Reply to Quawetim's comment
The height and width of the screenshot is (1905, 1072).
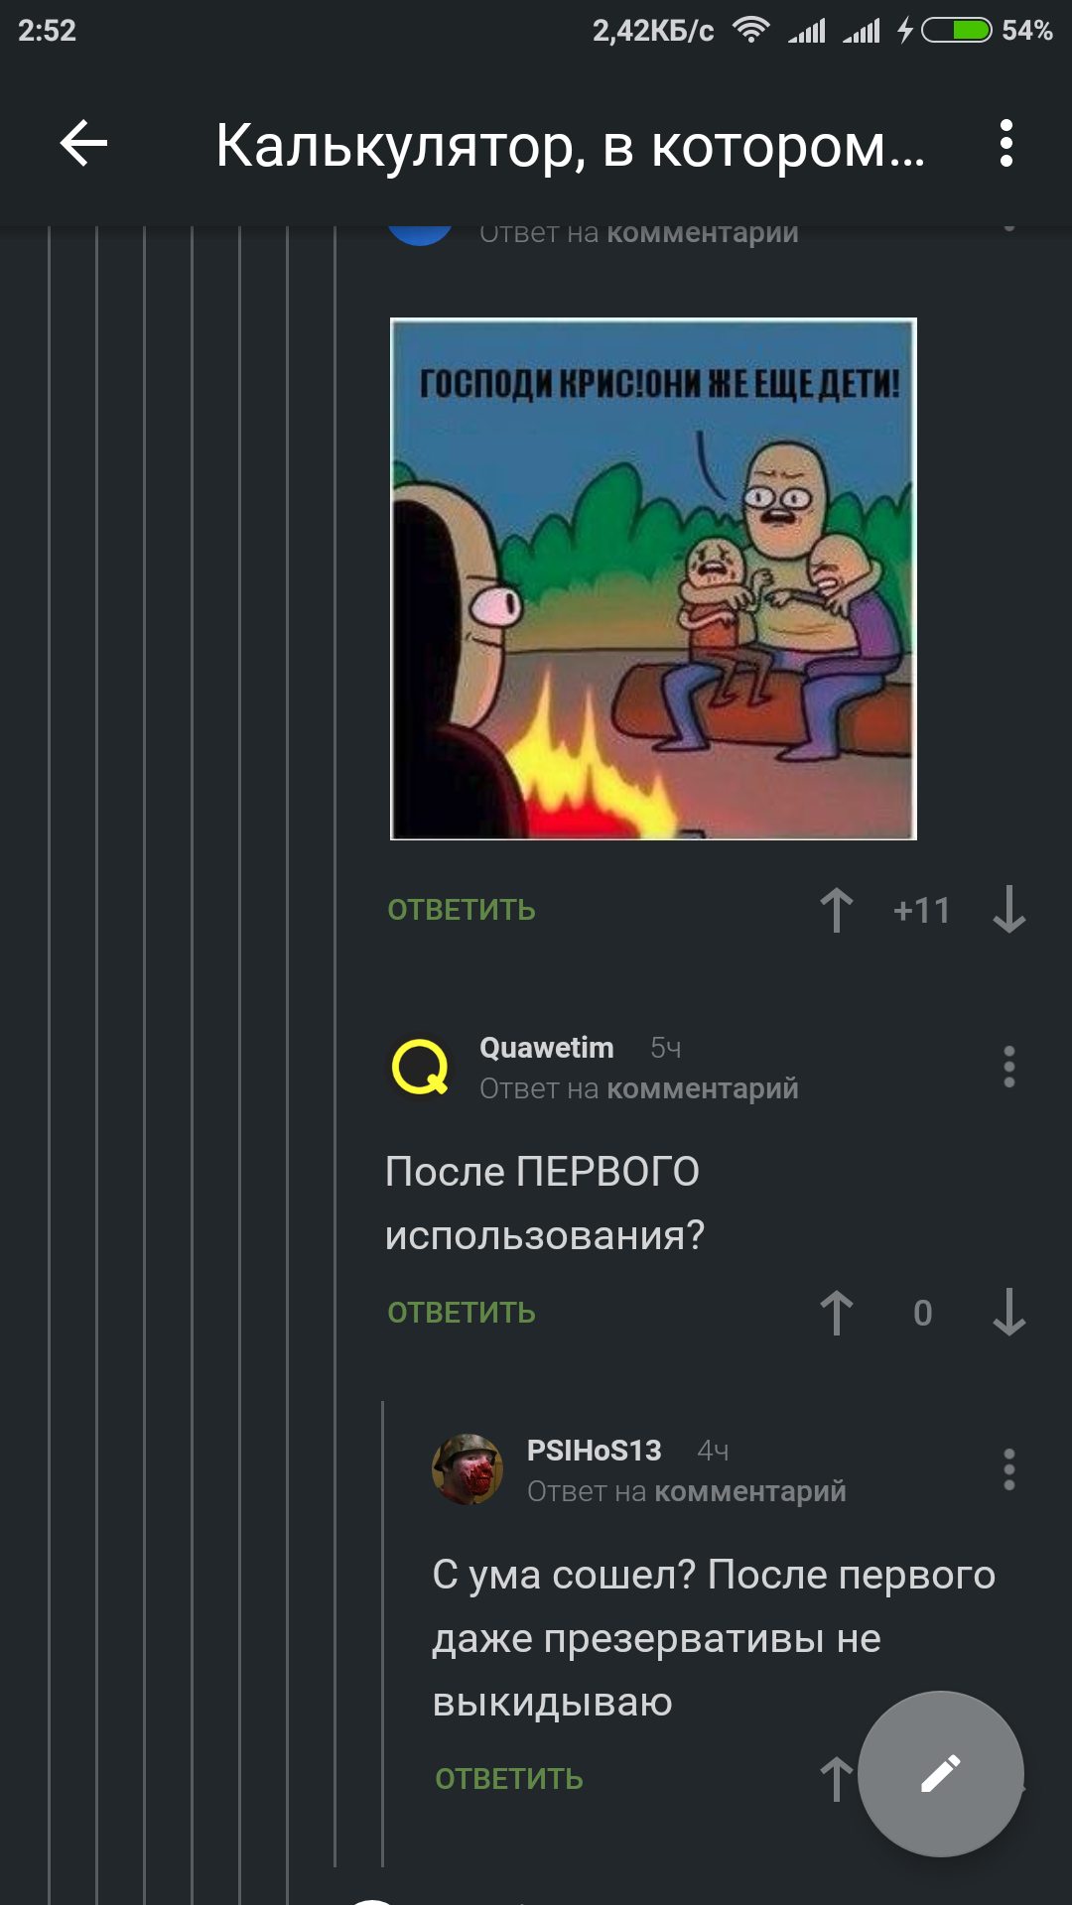[x=462, y=1313]
